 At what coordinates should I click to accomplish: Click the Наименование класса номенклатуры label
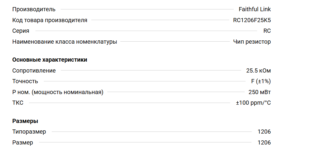click(x=64, y=42)
